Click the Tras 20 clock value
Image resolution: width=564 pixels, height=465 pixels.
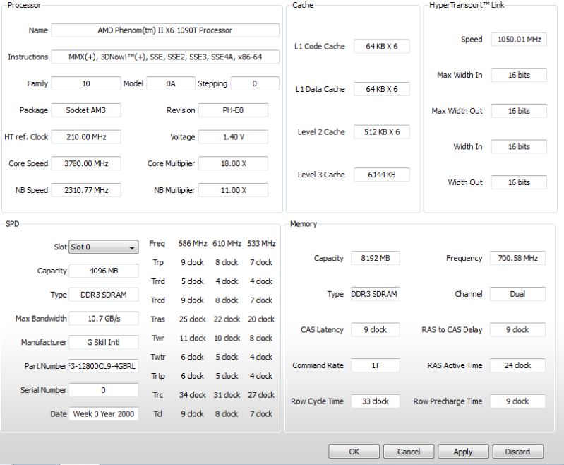(261, 319)
